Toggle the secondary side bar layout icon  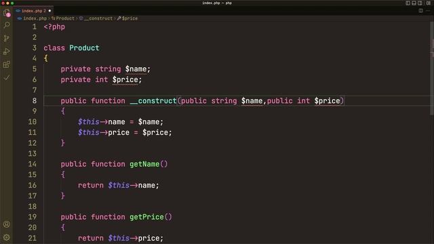[420, 3]
